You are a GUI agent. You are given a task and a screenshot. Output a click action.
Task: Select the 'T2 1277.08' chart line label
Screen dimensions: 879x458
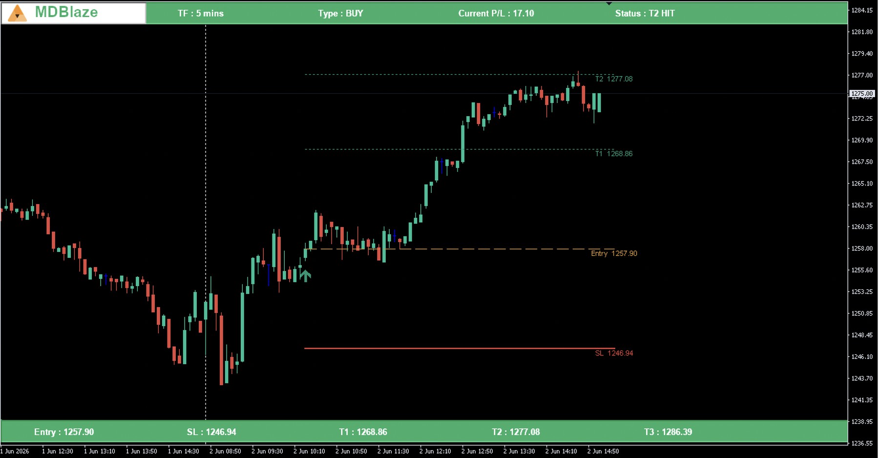point(614,79)
